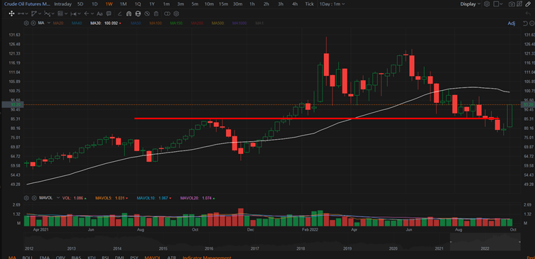Switch to Tick timeframe
This screenshot has height=259, width=535.
309,4
